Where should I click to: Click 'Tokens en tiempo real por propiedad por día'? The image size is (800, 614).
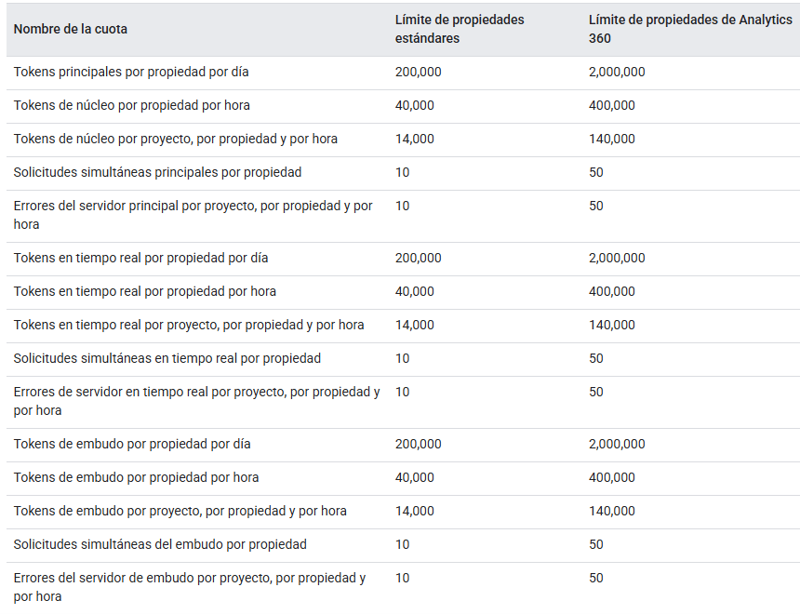(x=140, y=258)
